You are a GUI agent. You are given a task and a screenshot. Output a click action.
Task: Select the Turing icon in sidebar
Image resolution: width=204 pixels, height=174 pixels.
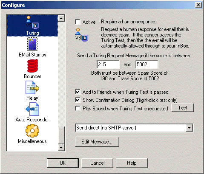32,22
